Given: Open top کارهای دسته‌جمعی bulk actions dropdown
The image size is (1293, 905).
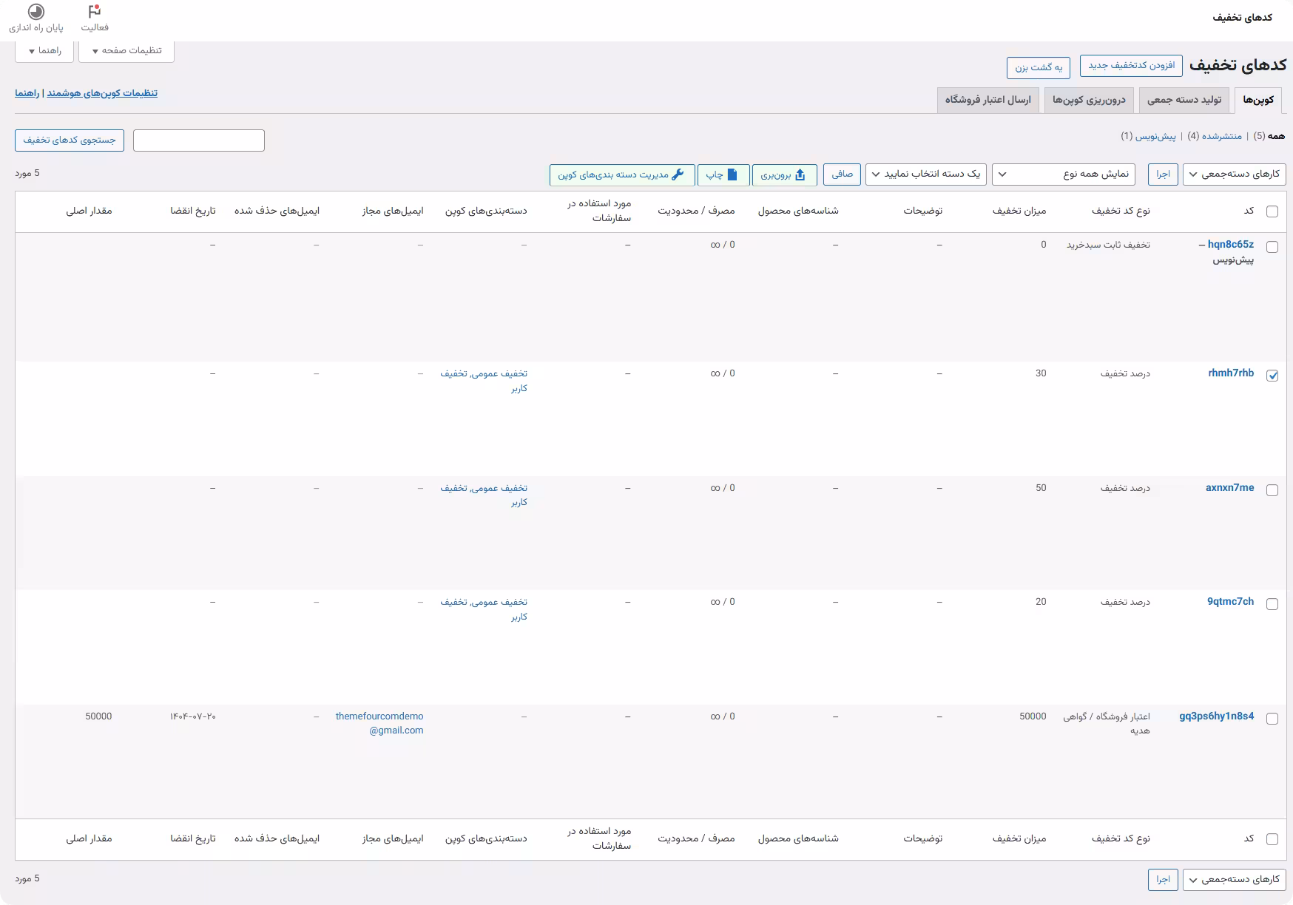Looking at the screenshot, I should 1235,174.
